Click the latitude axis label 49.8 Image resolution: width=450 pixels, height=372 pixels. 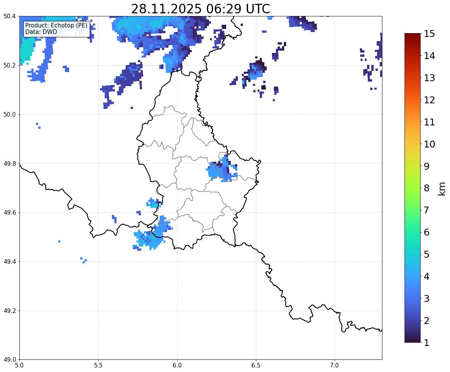10,164
